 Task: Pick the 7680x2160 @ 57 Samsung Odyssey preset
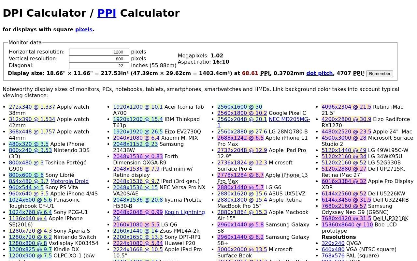point(344,206)
